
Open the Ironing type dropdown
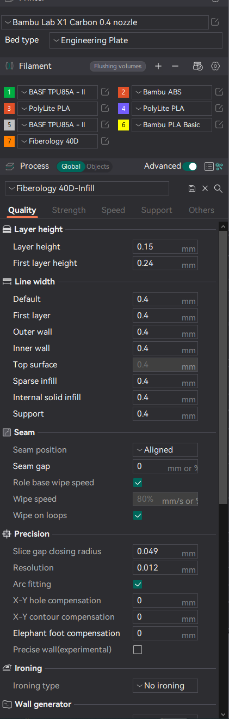point(165,686)
